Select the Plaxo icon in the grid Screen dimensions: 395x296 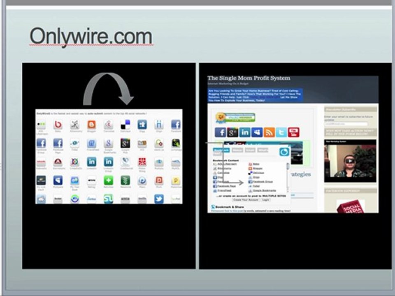click(142, 180)
